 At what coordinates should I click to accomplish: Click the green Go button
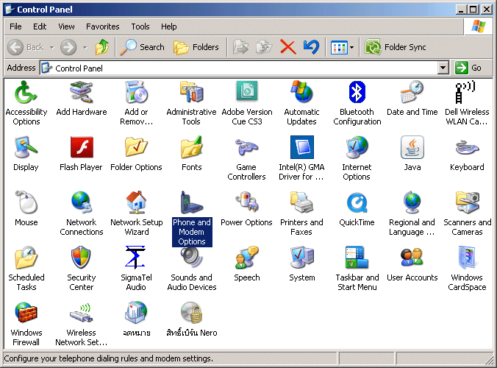pyautogui.click(x=468, y=68)
